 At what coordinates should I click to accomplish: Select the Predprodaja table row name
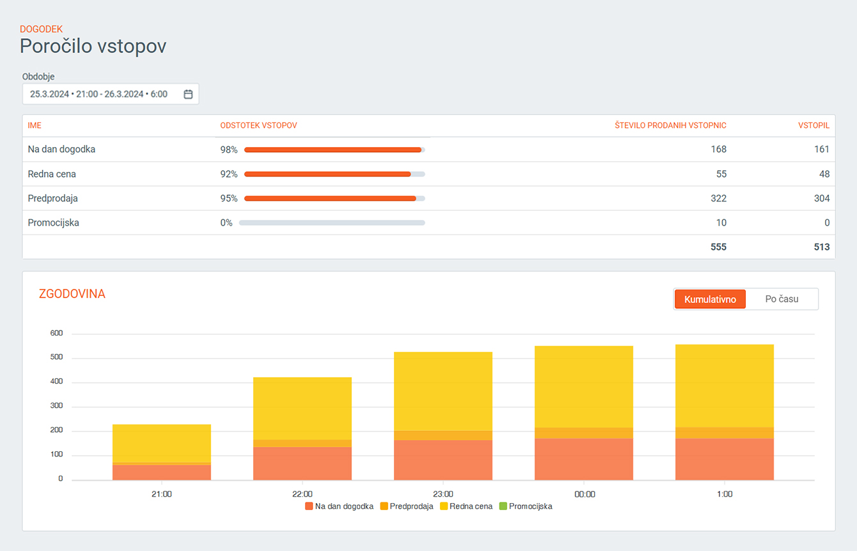point(52,199)
